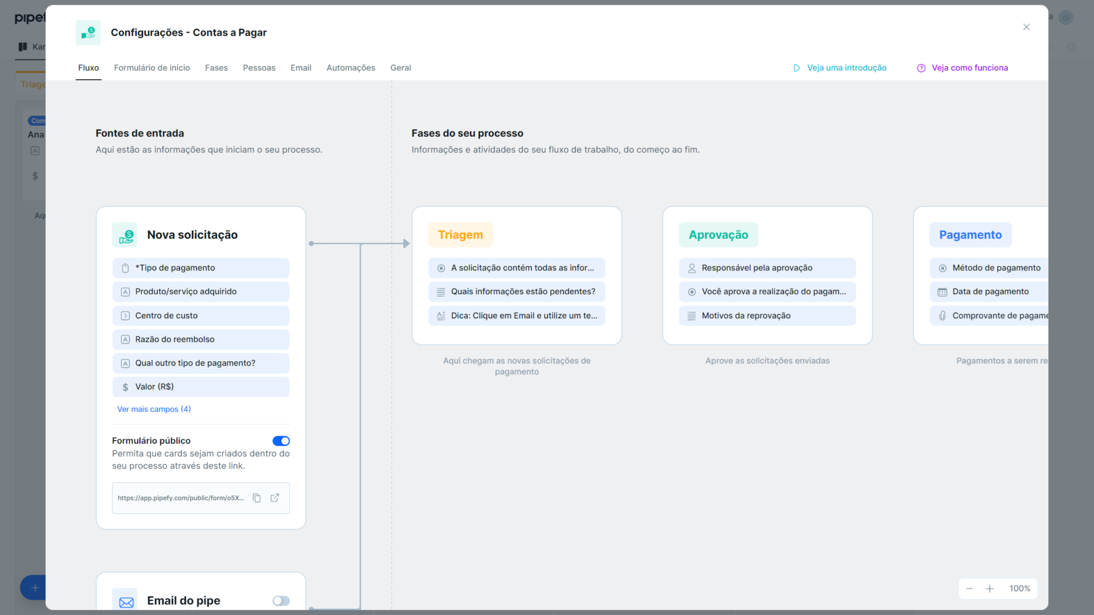The width and height of the screenshot is (1094, 615).
Task: Click the calendar icon on Data de pagamento
Action: pos(943,292)
